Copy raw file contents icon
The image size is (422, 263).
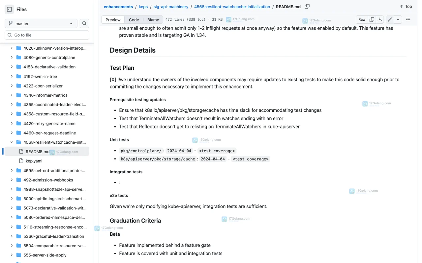click(x=372, y=20)
